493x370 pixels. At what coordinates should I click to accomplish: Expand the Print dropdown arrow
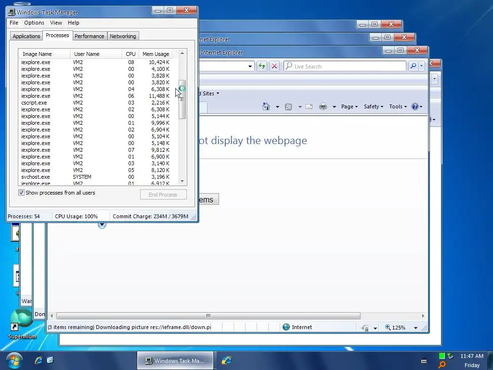(334, 107)
